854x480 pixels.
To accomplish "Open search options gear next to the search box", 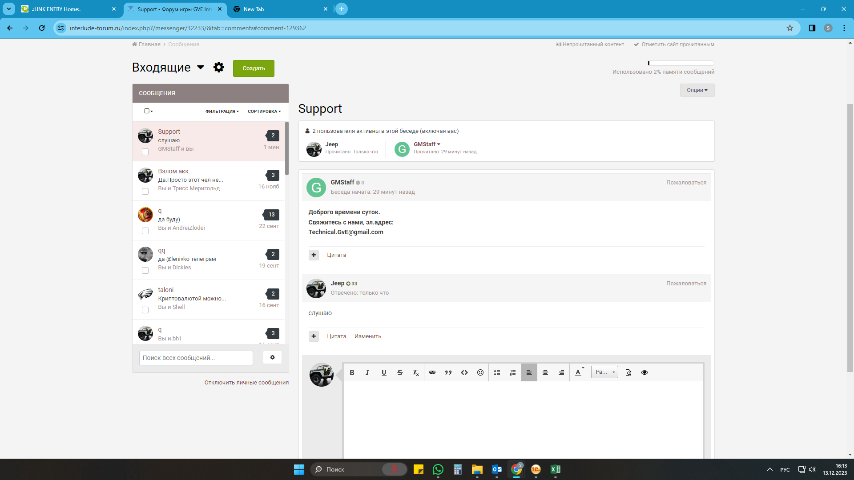I will 272,357.
